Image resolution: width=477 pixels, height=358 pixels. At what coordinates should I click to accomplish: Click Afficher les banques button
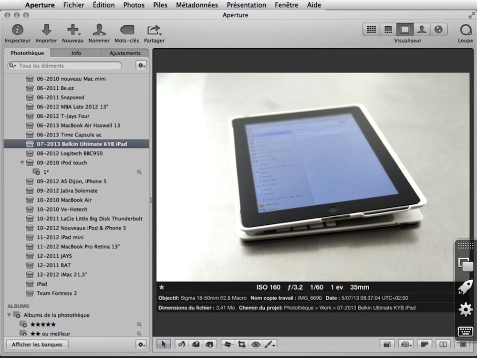point(37,344)
